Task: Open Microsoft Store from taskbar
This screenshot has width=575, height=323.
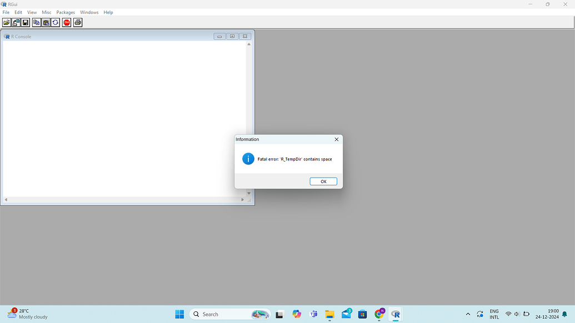Action: (363, 314)
